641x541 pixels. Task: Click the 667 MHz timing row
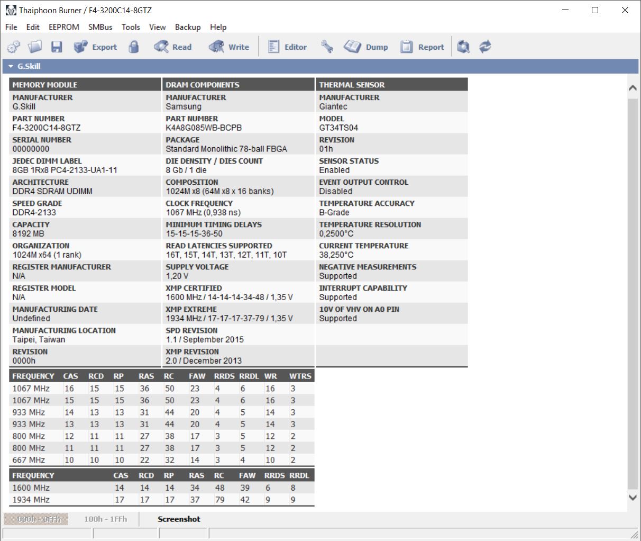162,460
